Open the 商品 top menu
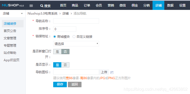Image resolution: width=190 pixels, height=94 pixels. tap(75, 5)
